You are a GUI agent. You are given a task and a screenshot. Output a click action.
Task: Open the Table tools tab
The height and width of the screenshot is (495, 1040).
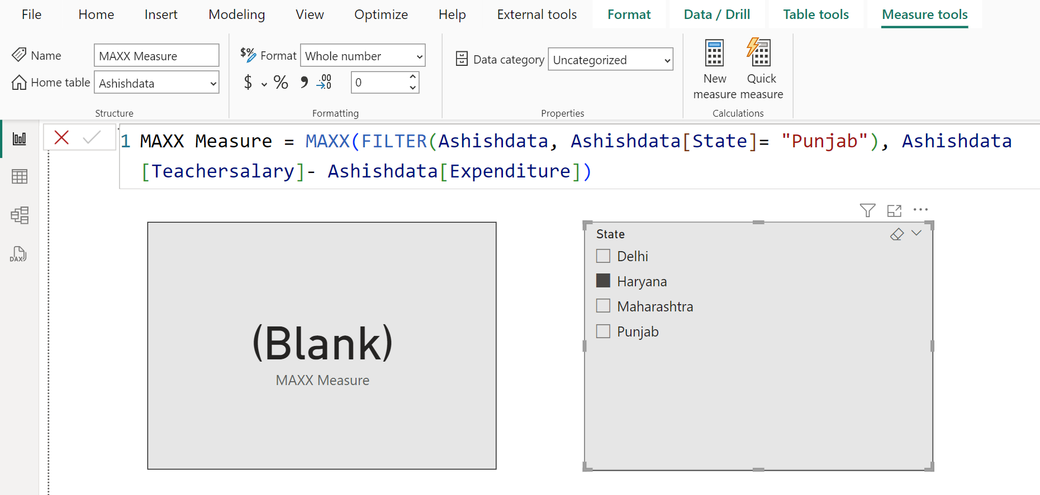coord(815,15)
